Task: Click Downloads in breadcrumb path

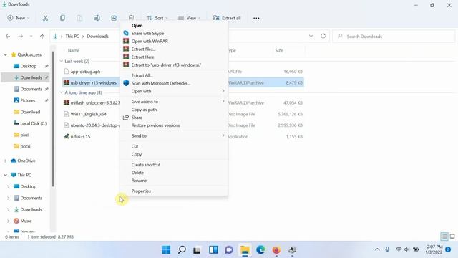Action: [x=97, y=37]
